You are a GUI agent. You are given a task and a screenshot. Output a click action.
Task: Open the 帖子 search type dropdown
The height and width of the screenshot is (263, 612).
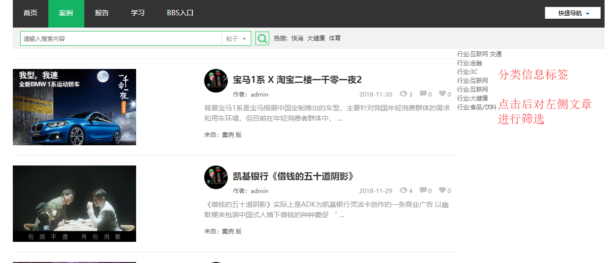pos(236,38)
